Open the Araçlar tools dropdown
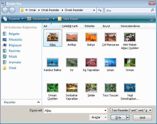157x124 pixels. 98,117
